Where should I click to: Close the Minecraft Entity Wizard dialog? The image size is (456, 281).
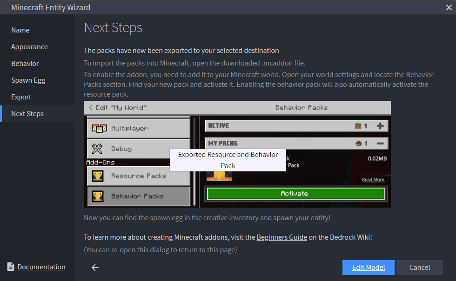pos(449,7)
